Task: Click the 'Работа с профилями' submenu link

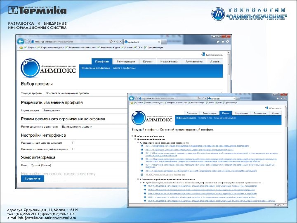Action: coord(124,68)
